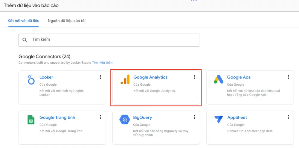299x148 pixels.
Task: Click the BigQuery hexagon icon
Action: tap(125, 120)
